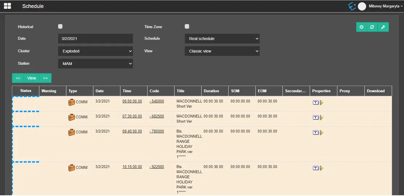Toggle the Time Zone checkbox

pos(187,27)
